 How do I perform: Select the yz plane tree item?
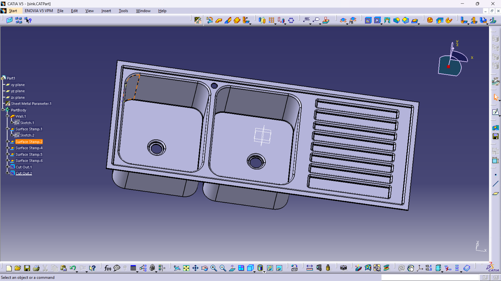[18, 91]
